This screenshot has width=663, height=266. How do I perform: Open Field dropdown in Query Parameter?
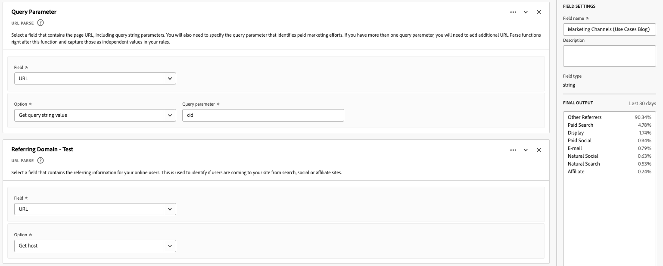[x=170, y=78]
